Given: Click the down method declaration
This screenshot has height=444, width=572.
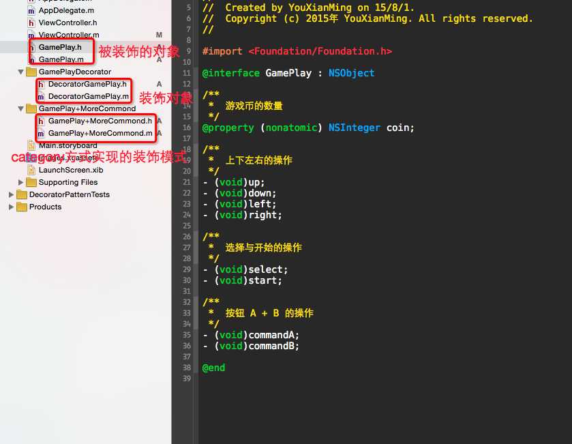Looking at the screenshot, I should (x=239, y=193).
